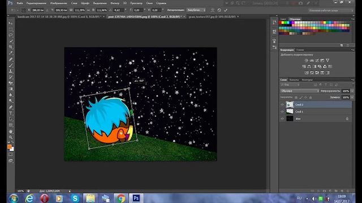Select the Move tool
Screen dimensions: 362x203
(11, 23)
